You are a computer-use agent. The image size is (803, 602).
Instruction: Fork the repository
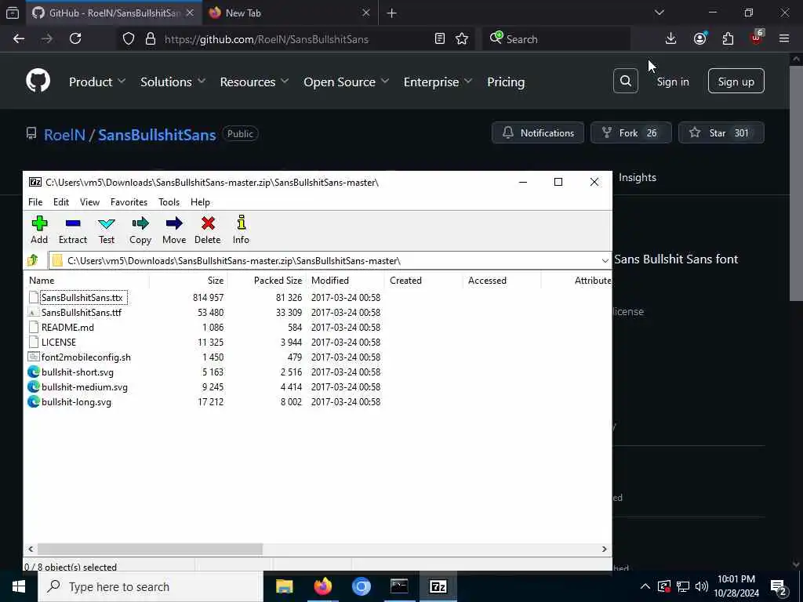pos(631,132)
